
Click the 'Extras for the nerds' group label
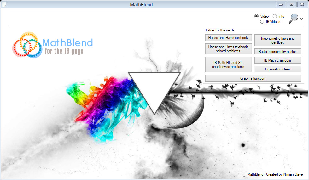pyautogui.click(x=220, y=30)
